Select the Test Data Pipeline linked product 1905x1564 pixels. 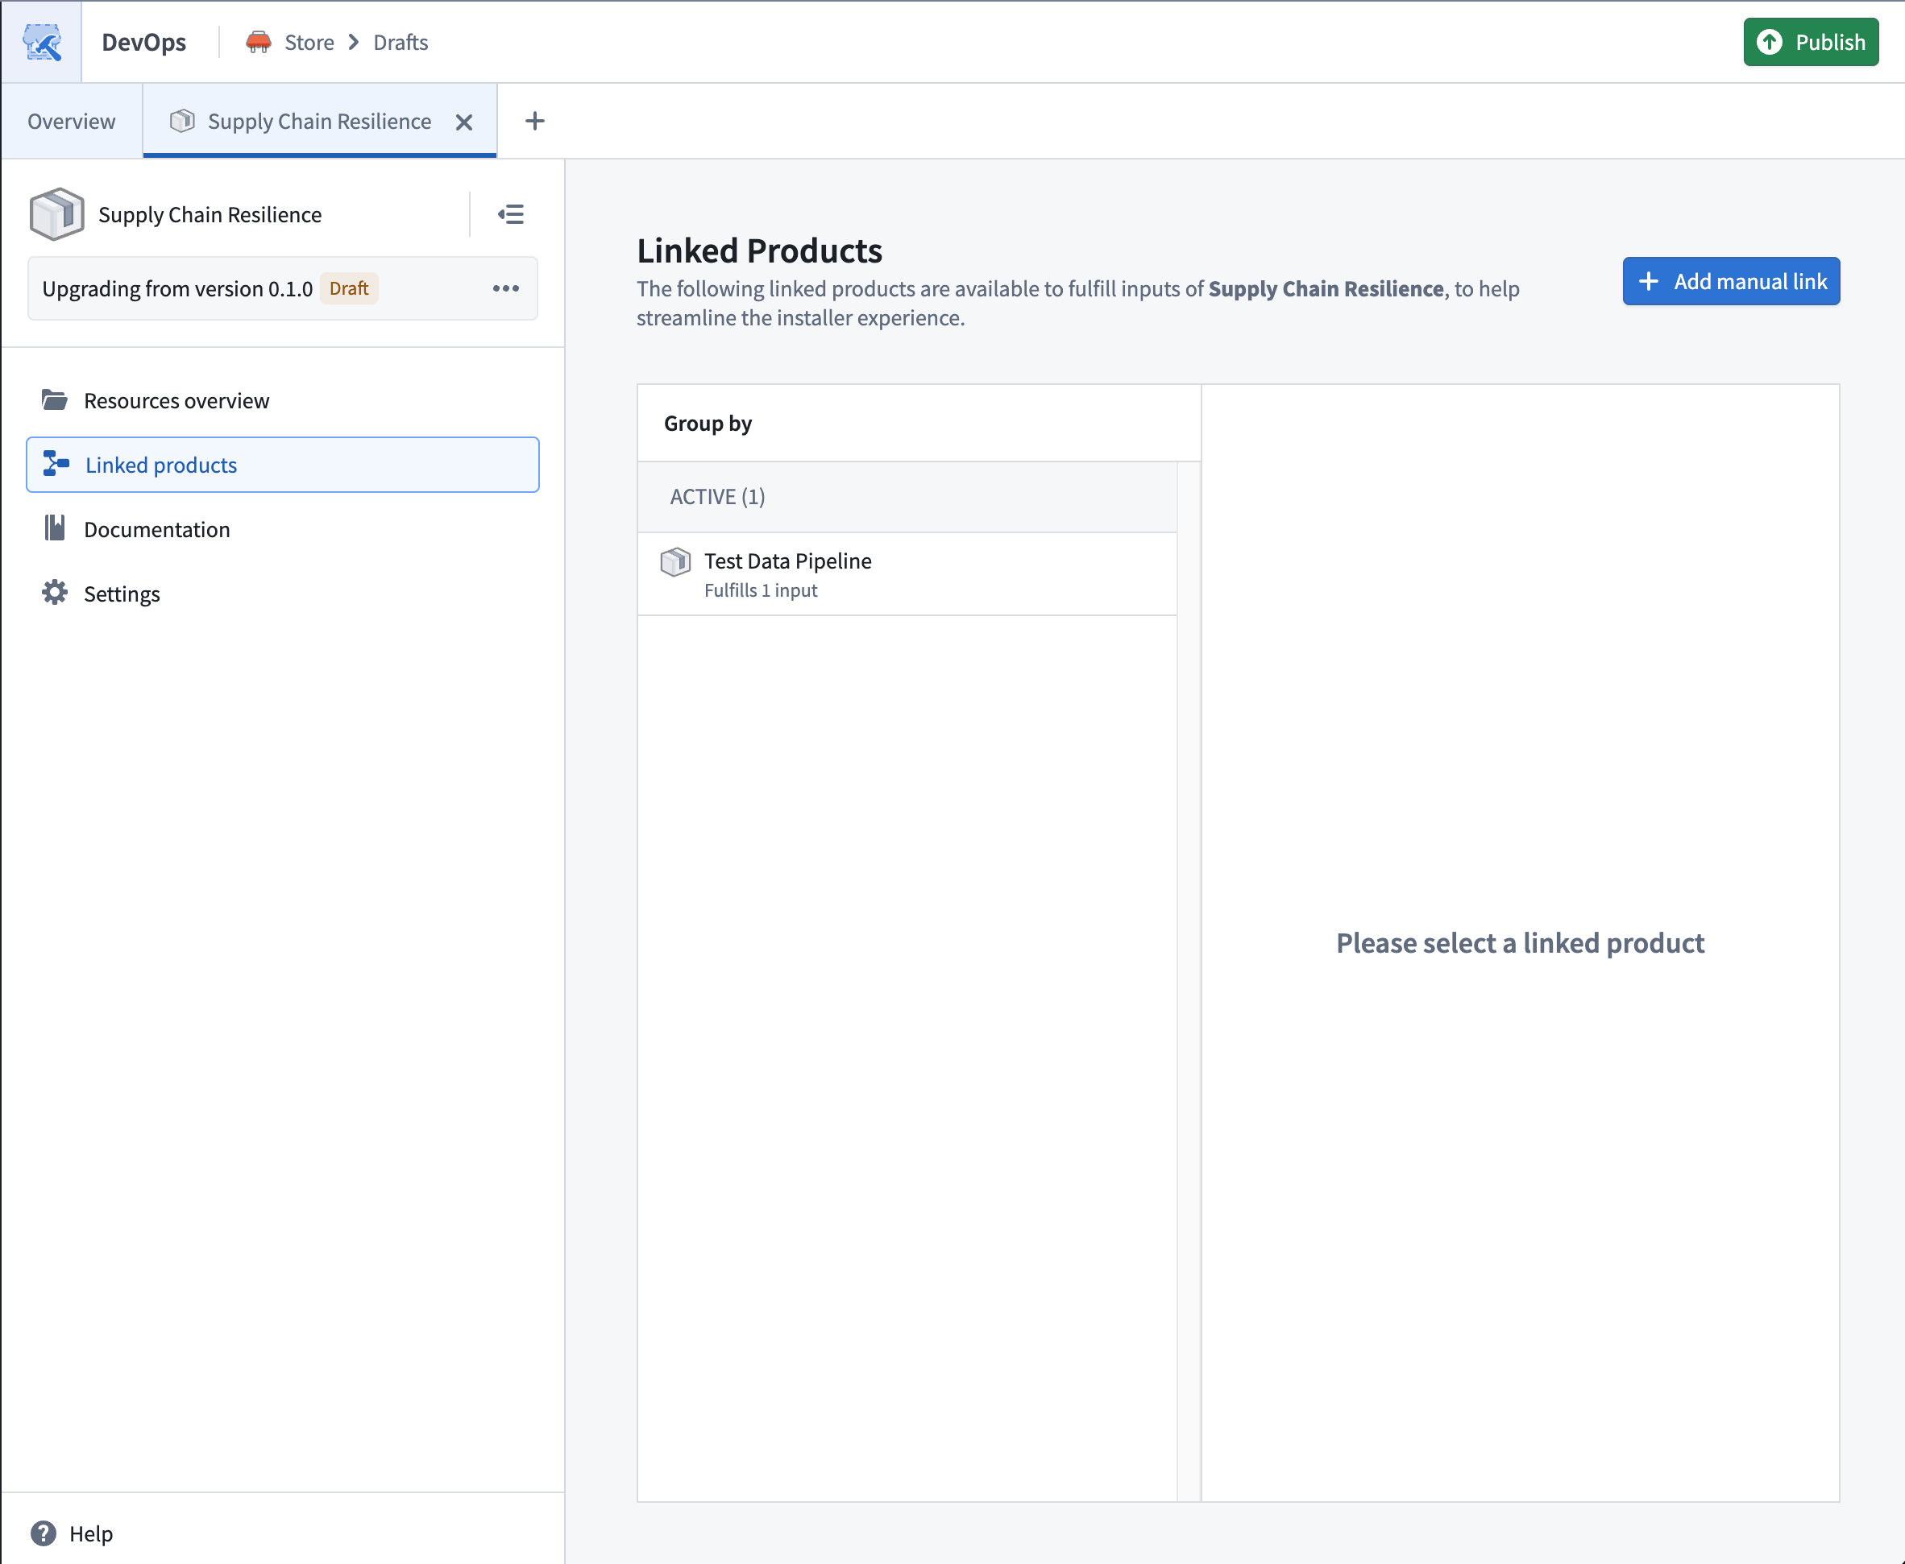coord(907,575)
